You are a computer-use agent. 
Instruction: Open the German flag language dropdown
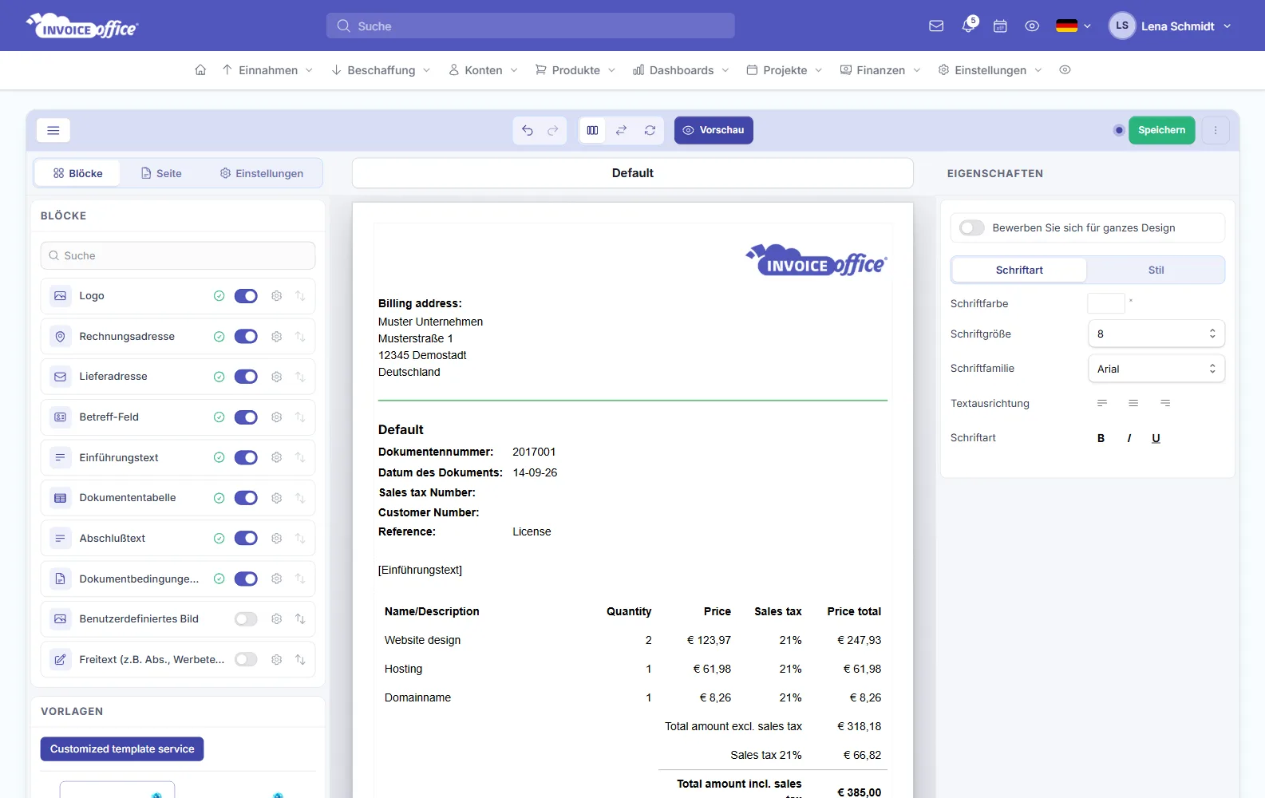click(1073, 26)
